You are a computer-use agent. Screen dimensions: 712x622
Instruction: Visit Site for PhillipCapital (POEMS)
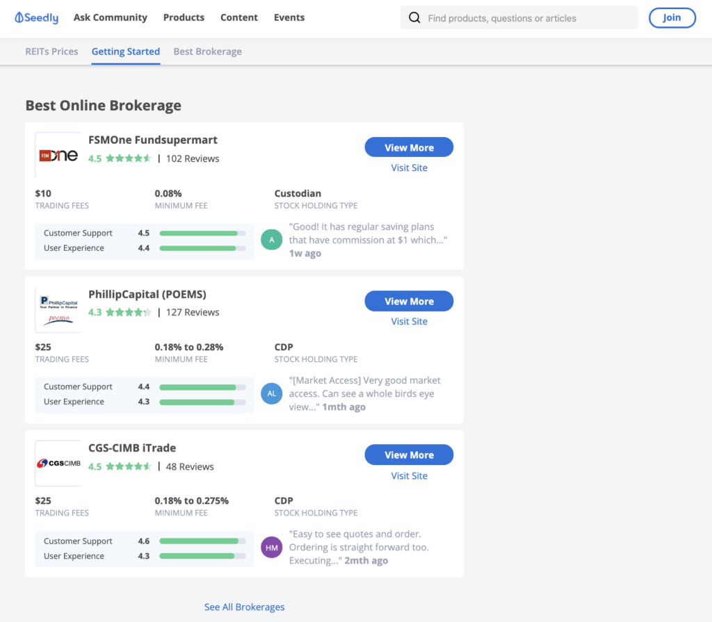point(409,322)
